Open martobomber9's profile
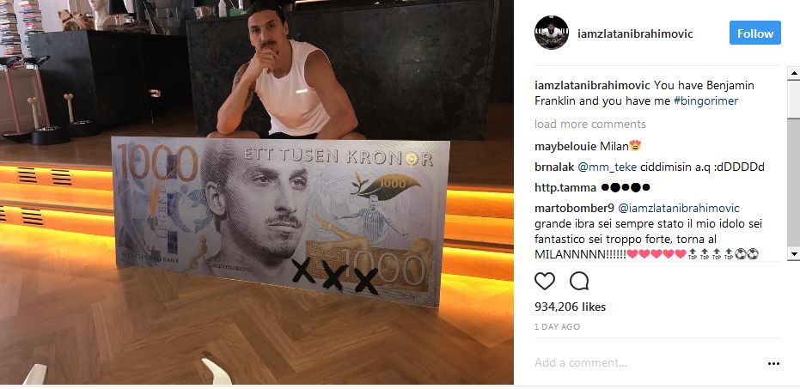 [x=575, y=208]
